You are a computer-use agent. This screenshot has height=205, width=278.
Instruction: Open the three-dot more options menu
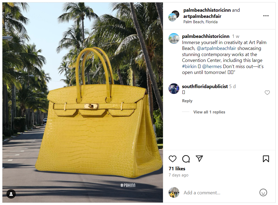click(x=266, y=16)
